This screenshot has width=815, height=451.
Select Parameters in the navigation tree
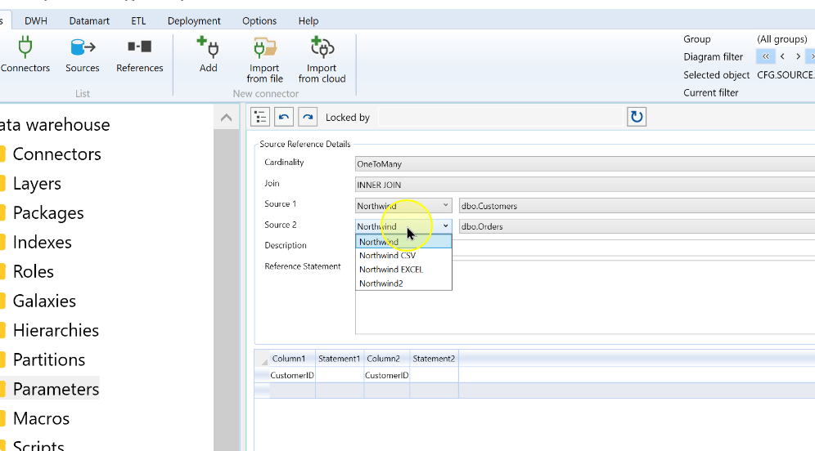click(x=56, y=389)
